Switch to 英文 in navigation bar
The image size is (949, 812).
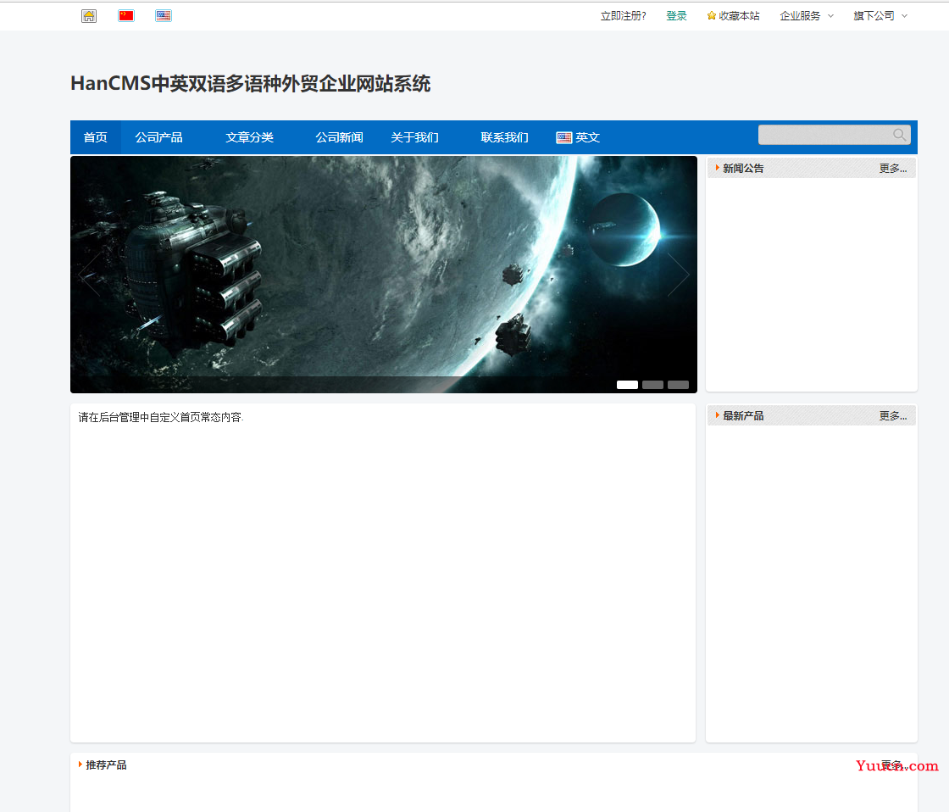[x=587, y=137]
